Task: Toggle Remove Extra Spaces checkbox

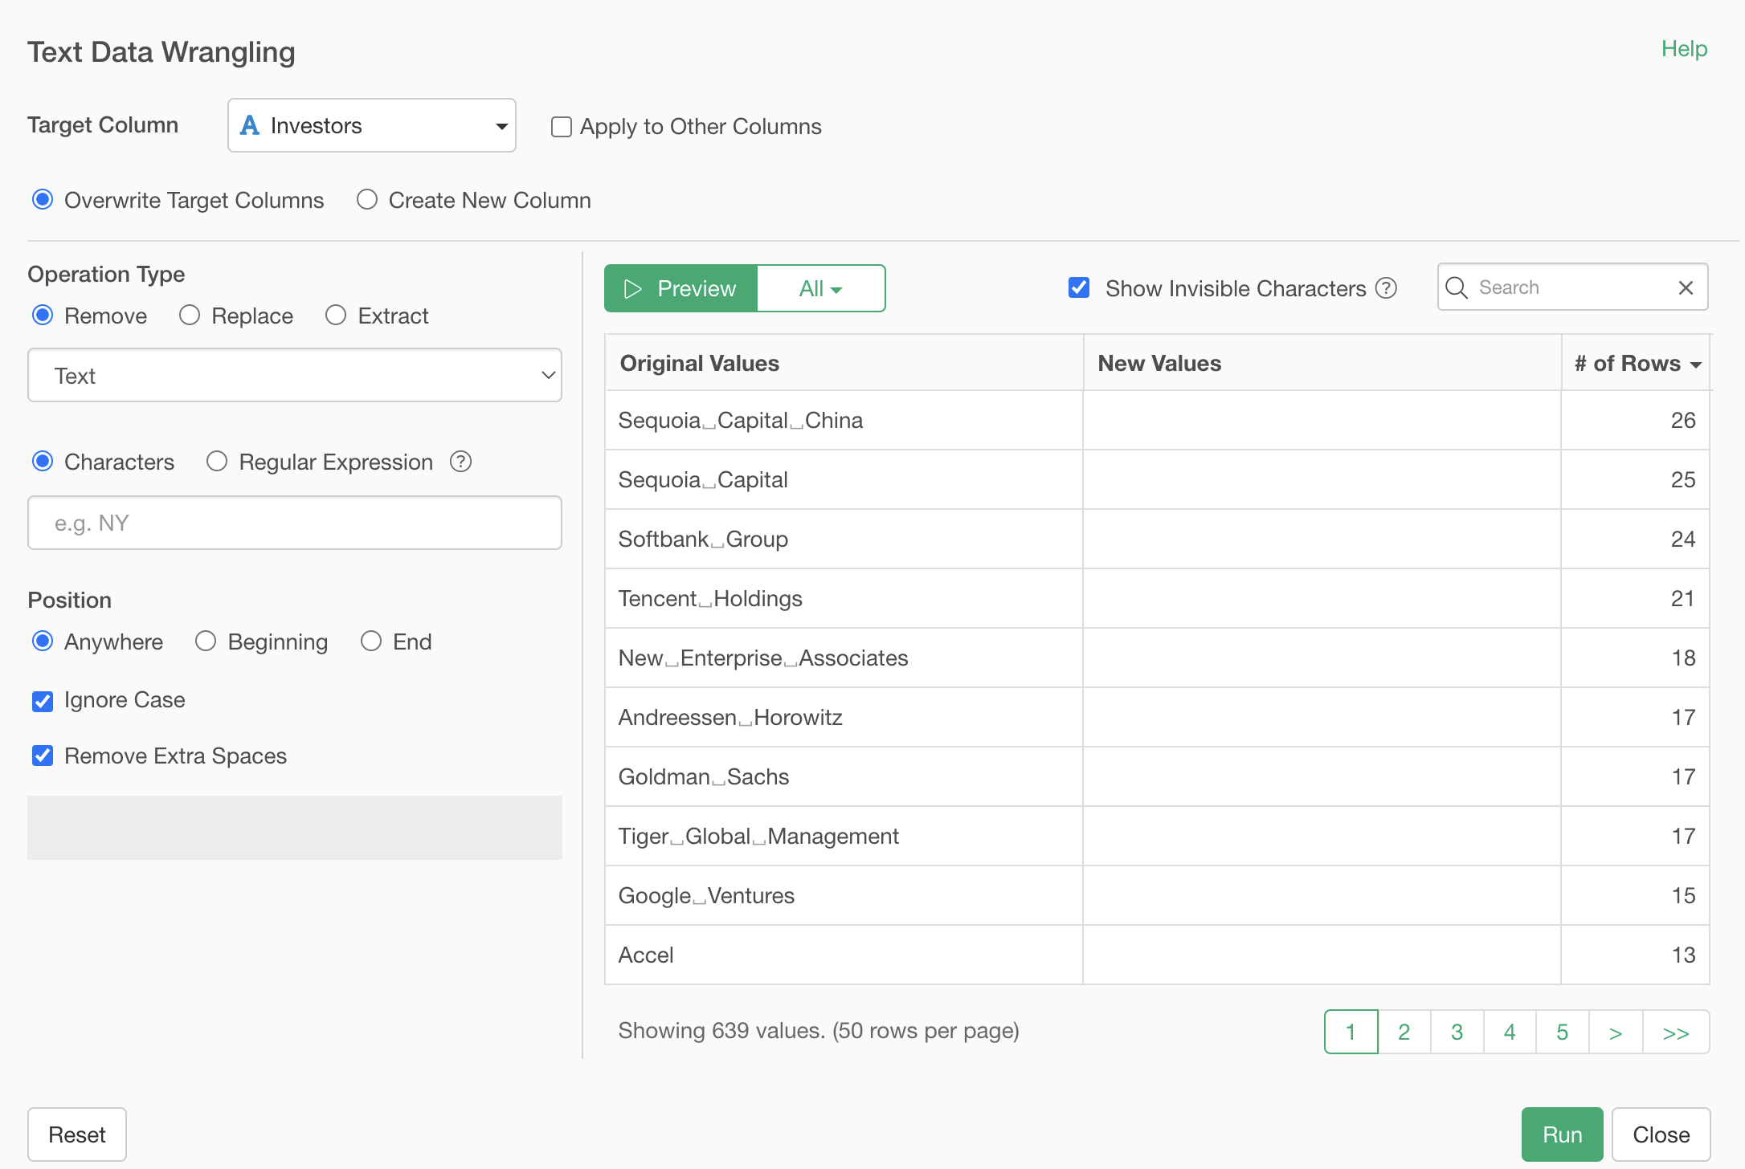Action: 43,756
